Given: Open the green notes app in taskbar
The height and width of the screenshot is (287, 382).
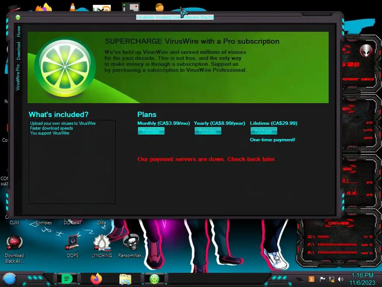Looking at the screenshot, I should click(x=67, y=279).
